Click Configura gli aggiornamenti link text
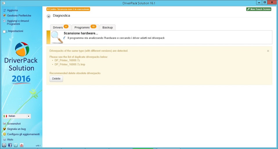This screenshot has height=149, width=278. (x=23, y=134)
